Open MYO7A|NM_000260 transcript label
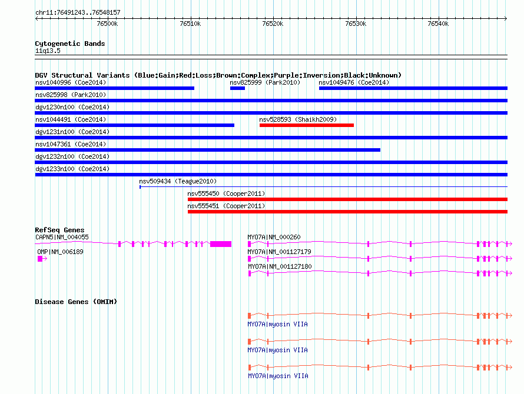524x394 pixels. click(x=274, y=237)
